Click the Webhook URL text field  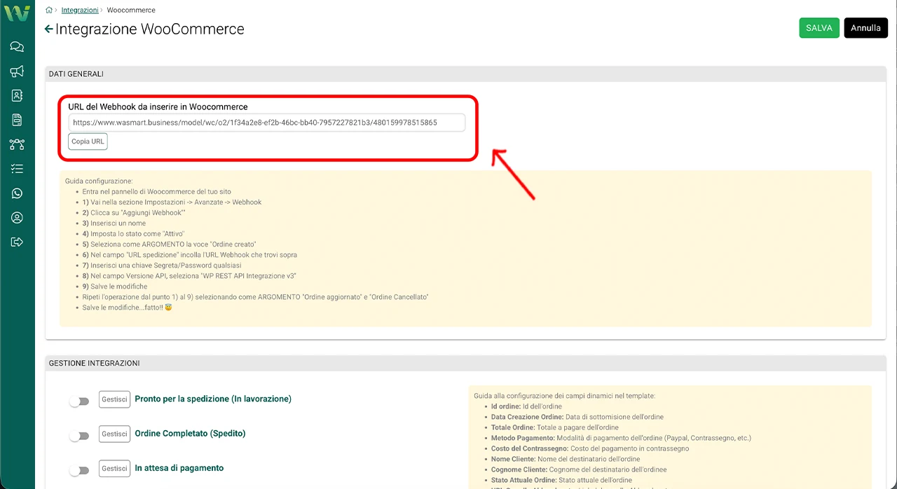coord(266,123)
